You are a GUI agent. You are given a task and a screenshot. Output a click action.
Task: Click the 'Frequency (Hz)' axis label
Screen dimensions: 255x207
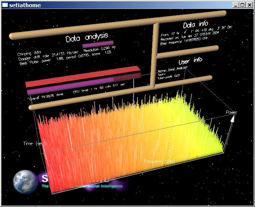click(159, 161)
